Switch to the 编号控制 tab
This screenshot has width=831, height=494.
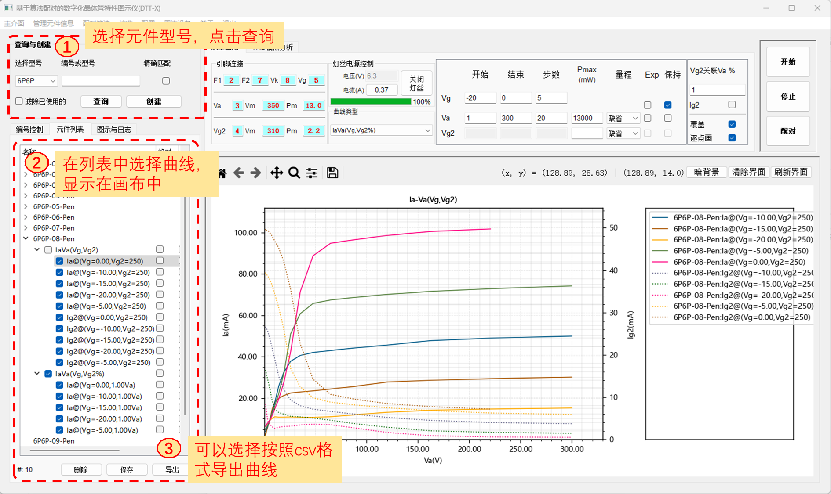29,130
